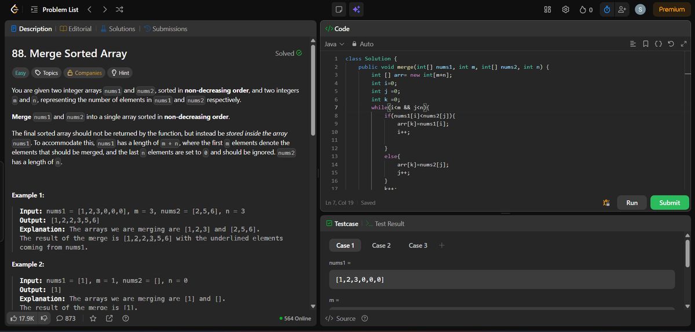
Task: Switch to the Editorial tab
Action: (x=75, y=29)
